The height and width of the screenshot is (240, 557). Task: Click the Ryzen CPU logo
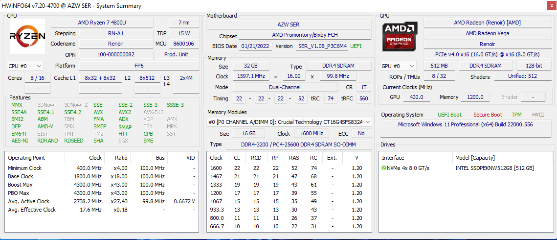[27, 36]
